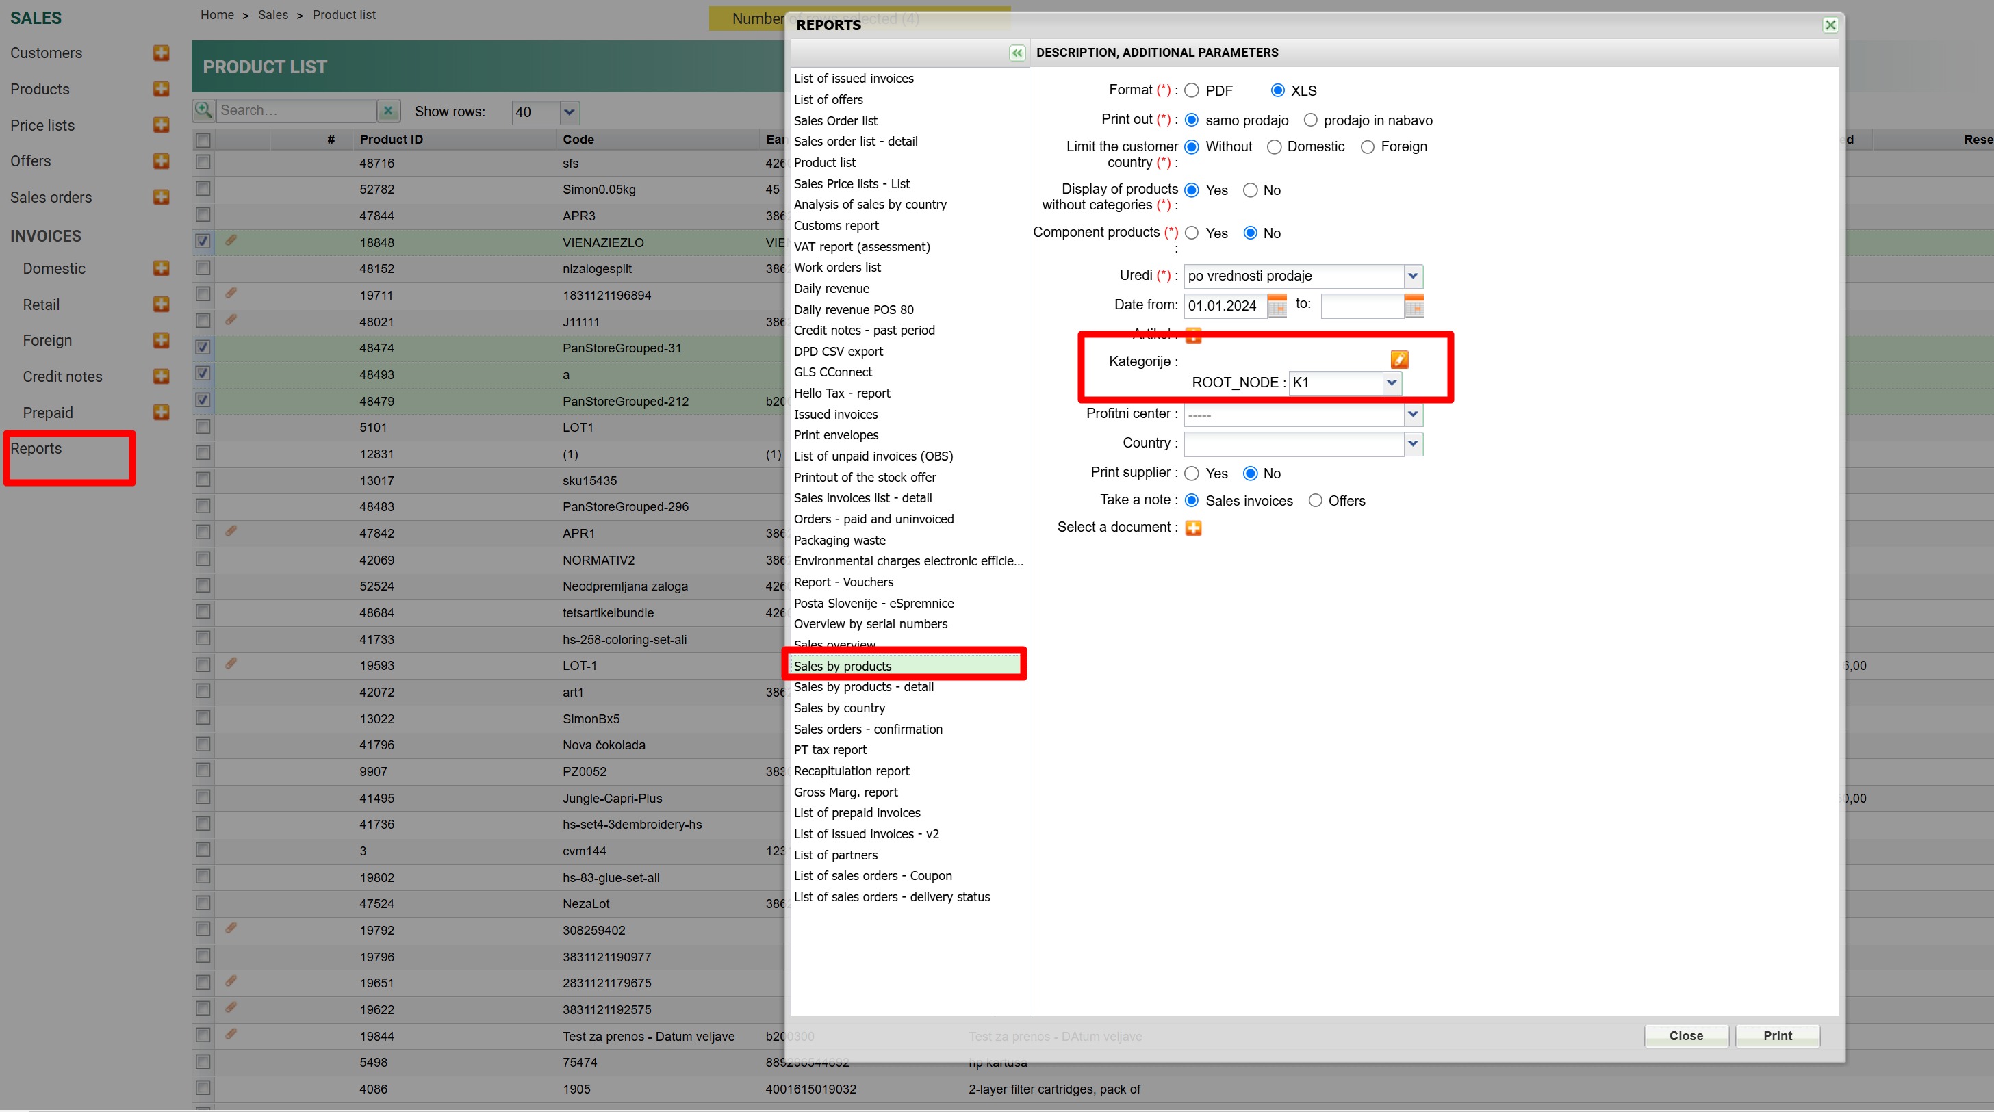Choose Domestic customer country limit
Viewport: 1994px width, 1112px height.
click(1274, 147)
